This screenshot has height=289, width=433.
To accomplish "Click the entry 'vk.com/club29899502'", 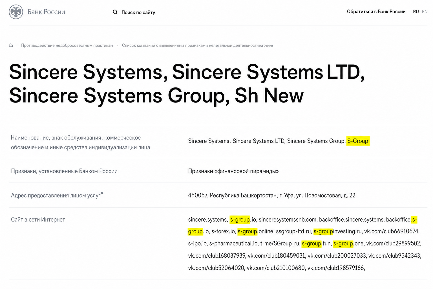I will point(393,244).
